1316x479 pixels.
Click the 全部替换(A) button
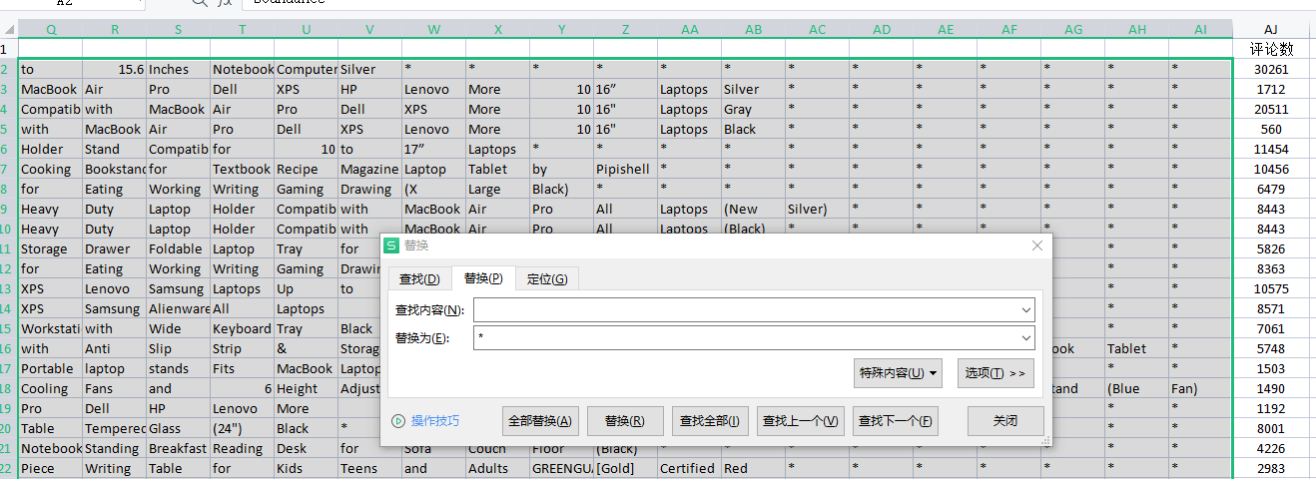pyautogui.click(x=540, y=421)
